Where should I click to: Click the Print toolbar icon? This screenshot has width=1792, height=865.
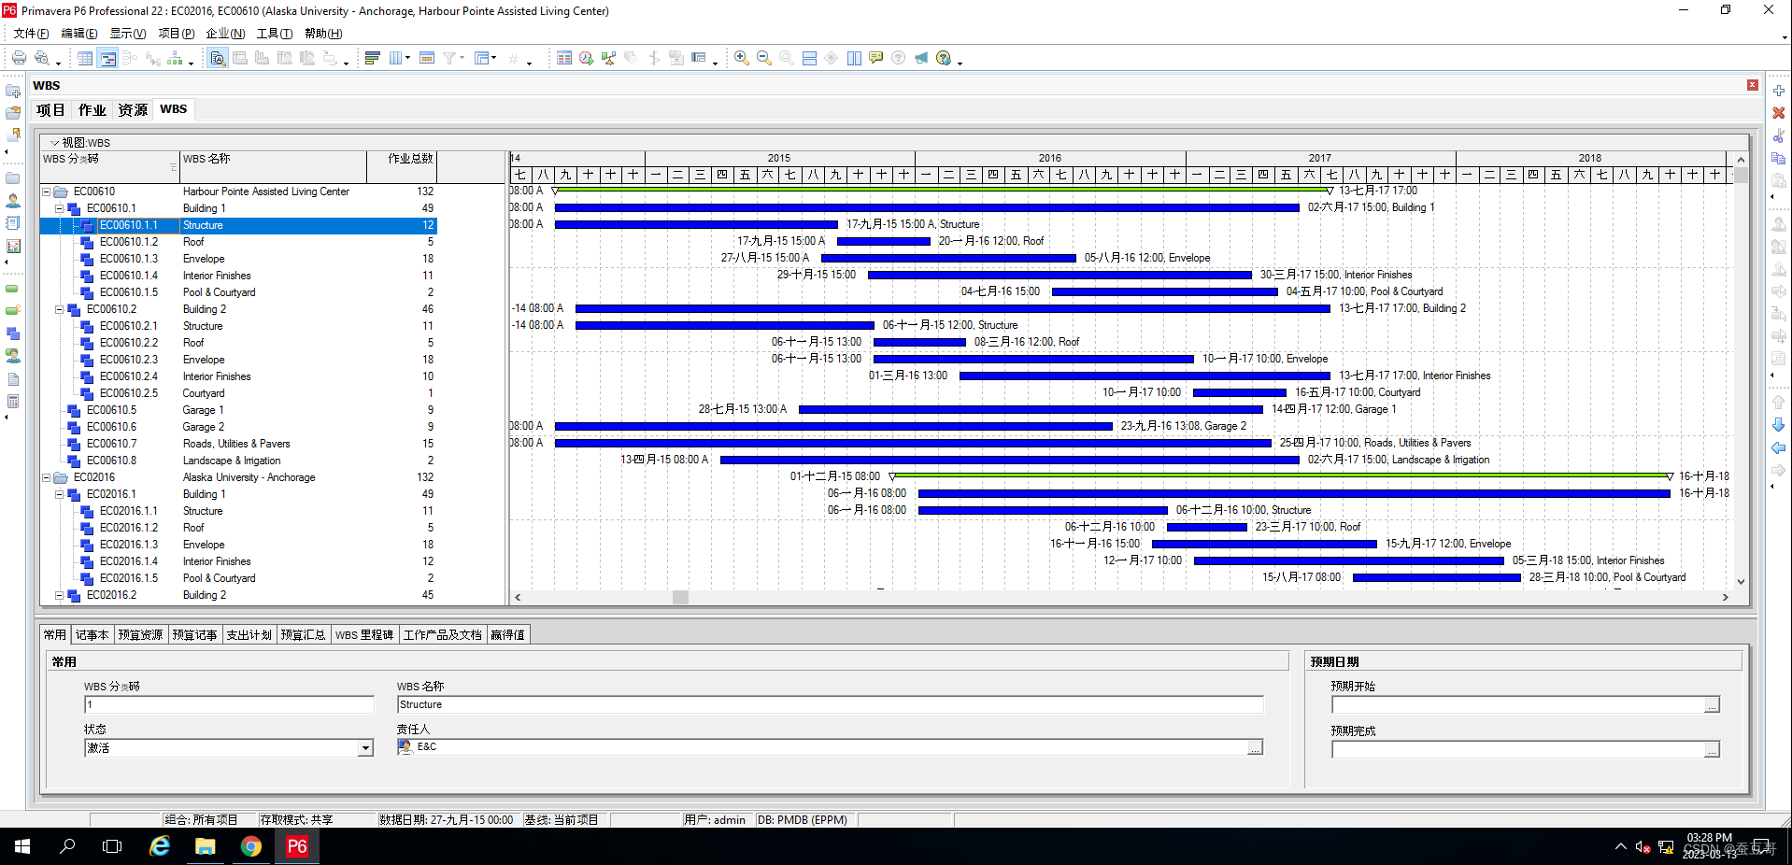19,58
